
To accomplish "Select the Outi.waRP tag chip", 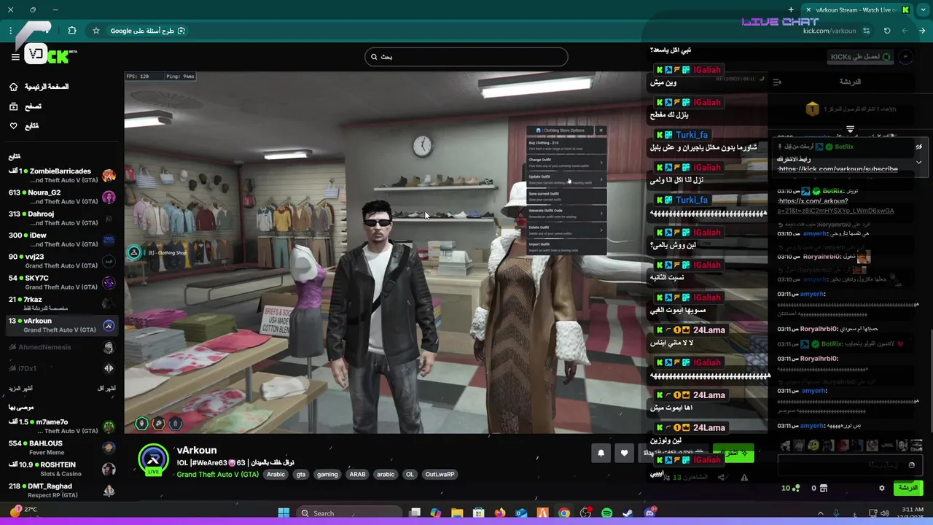I will [440, 474].
